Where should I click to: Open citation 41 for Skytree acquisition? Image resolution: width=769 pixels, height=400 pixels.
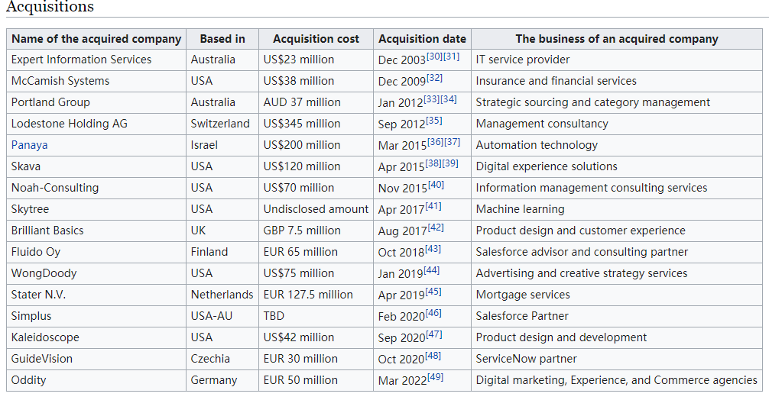[x=433, y=206]
